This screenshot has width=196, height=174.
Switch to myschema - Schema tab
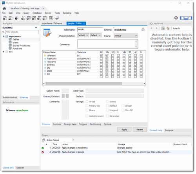coord(52,24)
